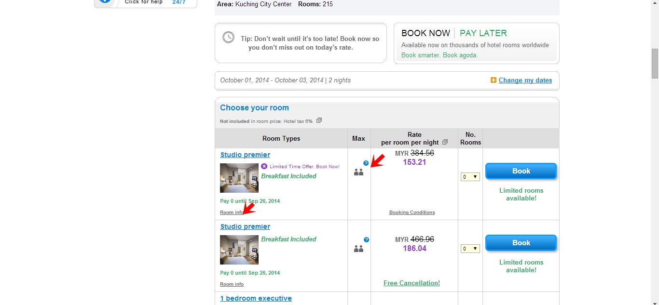
Task: Open the 1 bedroom executive room link
Action: coord(256,298)
